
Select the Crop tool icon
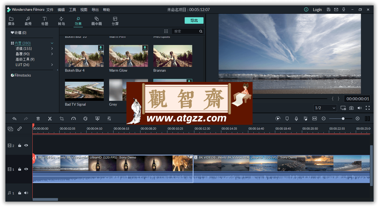(62, 119)
